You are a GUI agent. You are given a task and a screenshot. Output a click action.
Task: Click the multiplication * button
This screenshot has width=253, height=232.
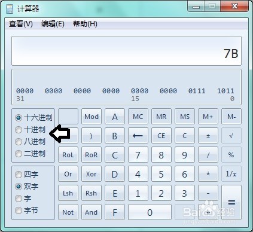pos(208,174)
